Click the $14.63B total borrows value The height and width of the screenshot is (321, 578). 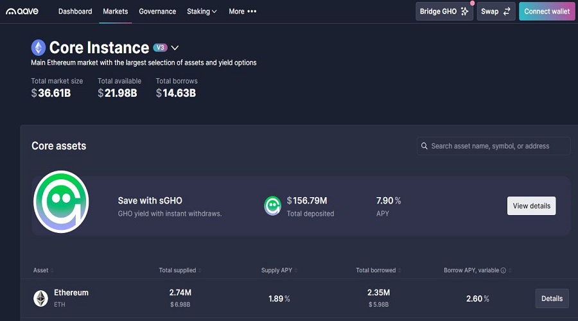(176, 93)
